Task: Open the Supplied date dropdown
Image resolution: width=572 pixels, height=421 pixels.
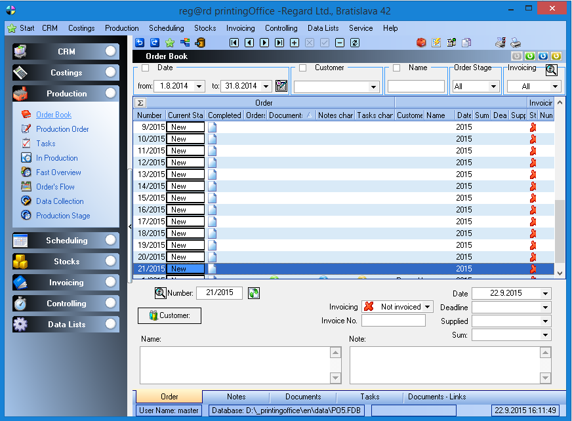Action: click(545, 321)
